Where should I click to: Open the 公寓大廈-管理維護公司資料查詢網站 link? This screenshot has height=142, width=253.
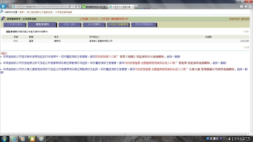pos(211,69)
